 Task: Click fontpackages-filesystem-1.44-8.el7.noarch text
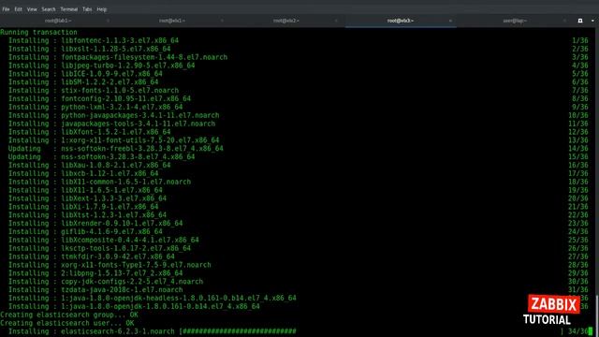[144, 57]
